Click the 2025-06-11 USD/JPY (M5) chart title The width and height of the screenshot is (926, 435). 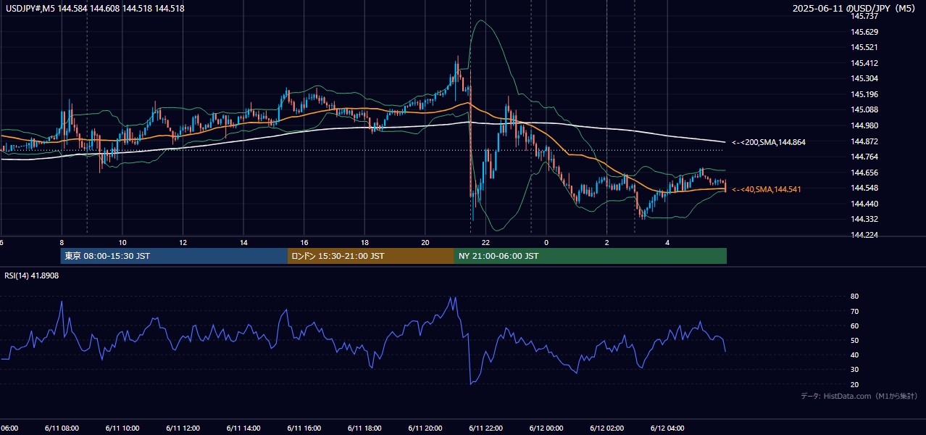pyautogui.click(x=855, y=9)
